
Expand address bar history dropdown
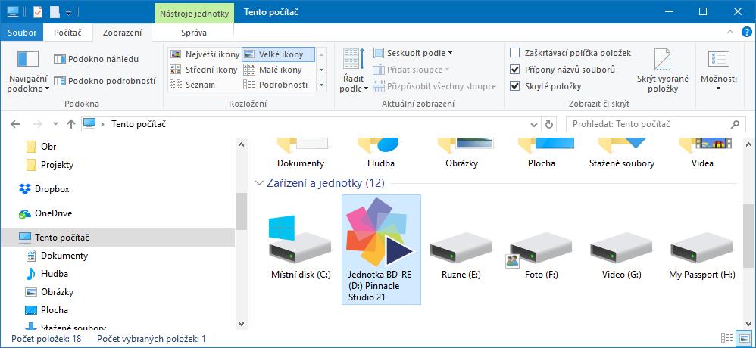tap(534, 124)
